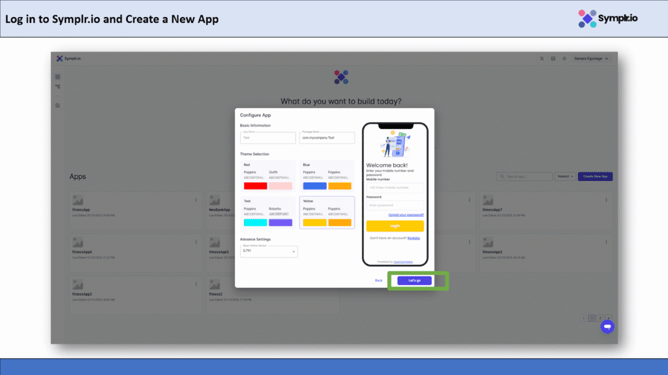Go to page 2 of apps
Viewport: 668px width, 375px height.
coord(599,318)
